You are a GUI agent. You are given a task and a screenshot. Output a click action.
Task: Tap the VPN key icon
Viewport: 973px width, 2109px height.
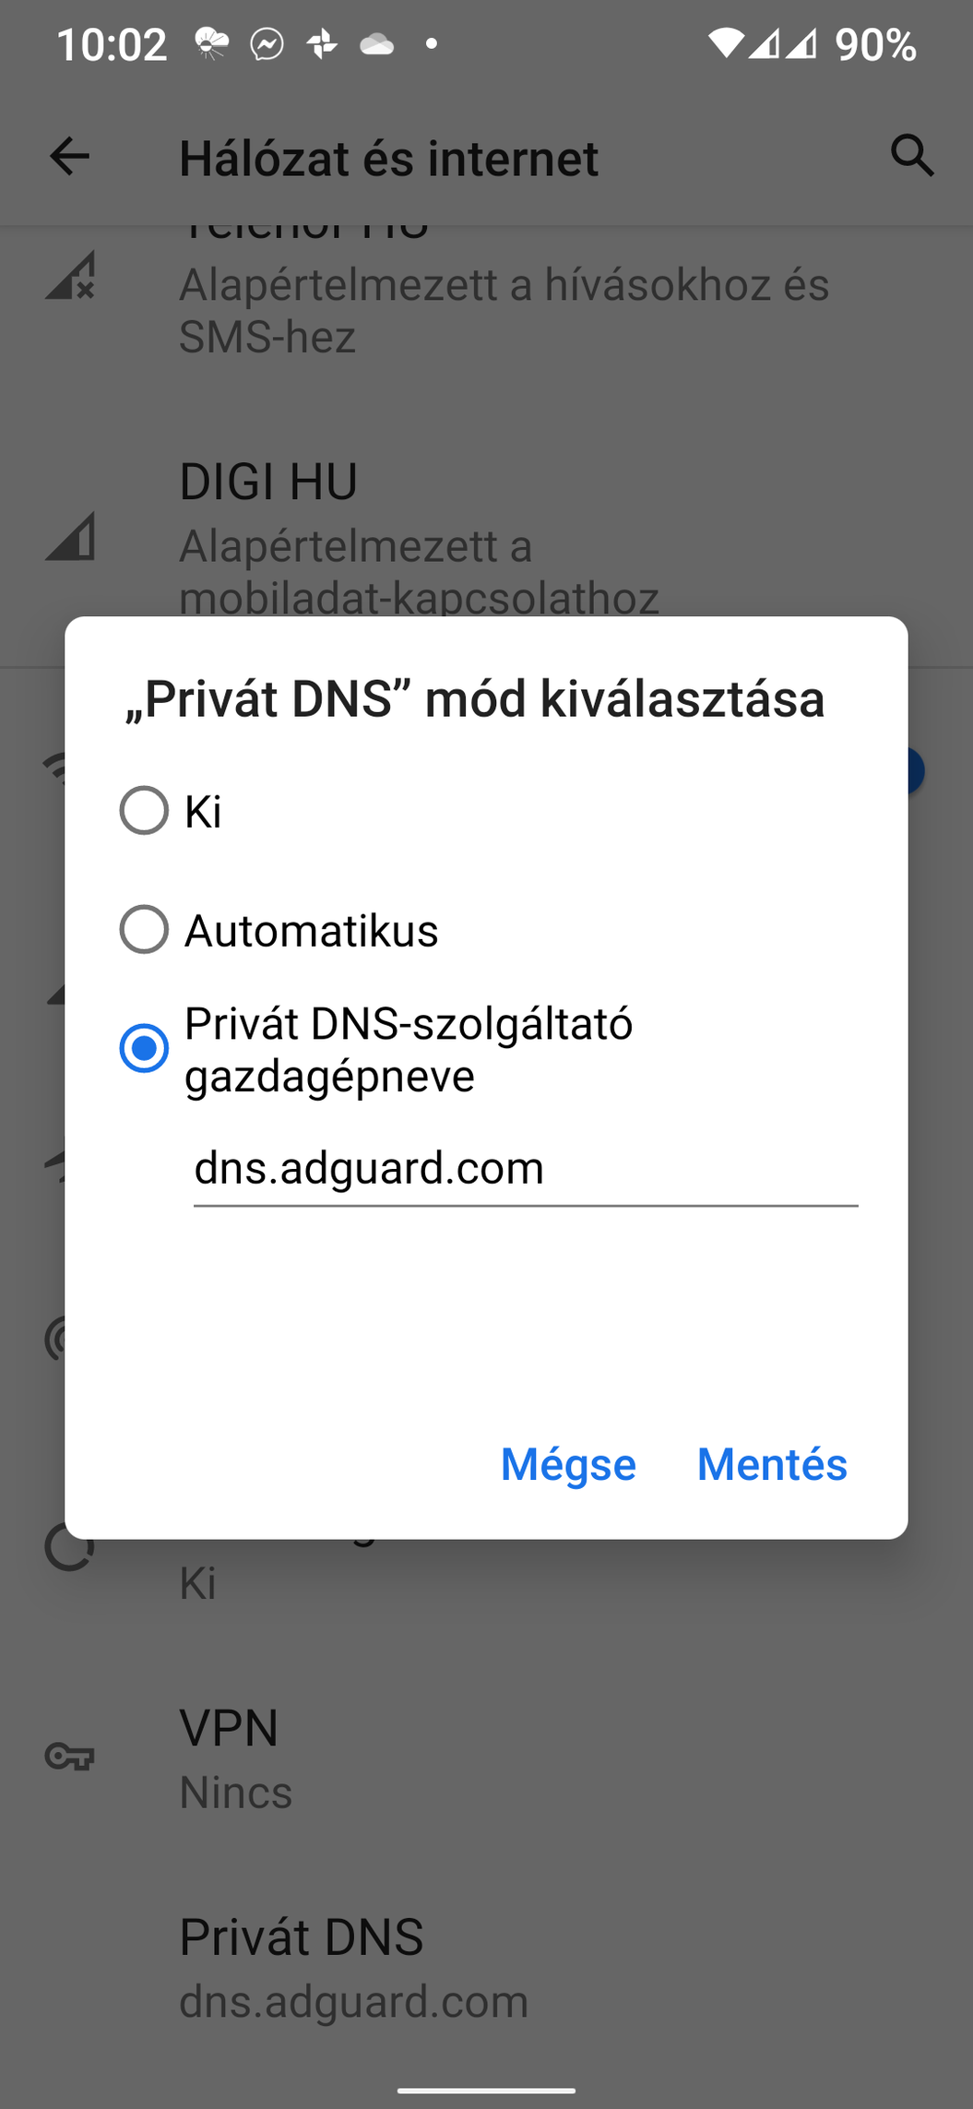click(70, 1757)
